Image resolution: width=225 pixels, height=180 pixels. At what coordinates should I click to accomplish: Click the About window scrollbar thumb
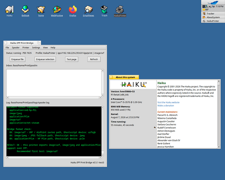click(219, 84)
